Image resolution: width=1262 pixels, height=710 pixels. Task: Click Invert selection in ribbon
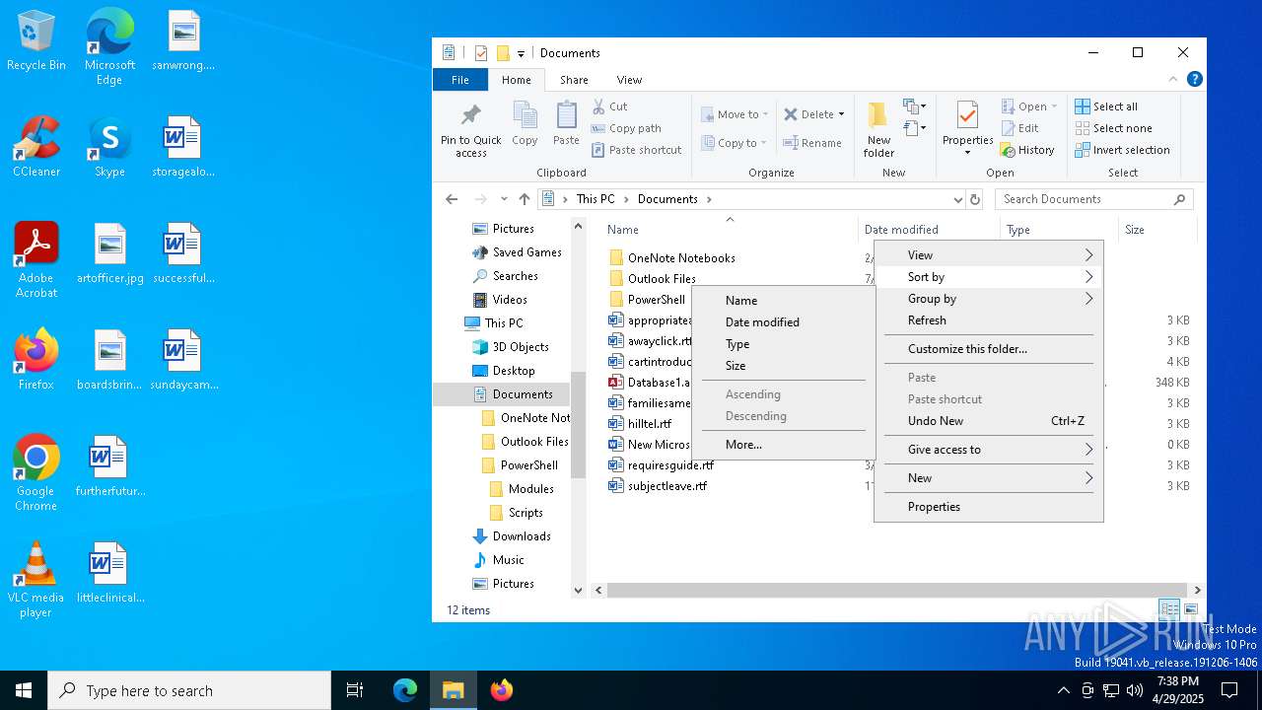click(1122, 150)
